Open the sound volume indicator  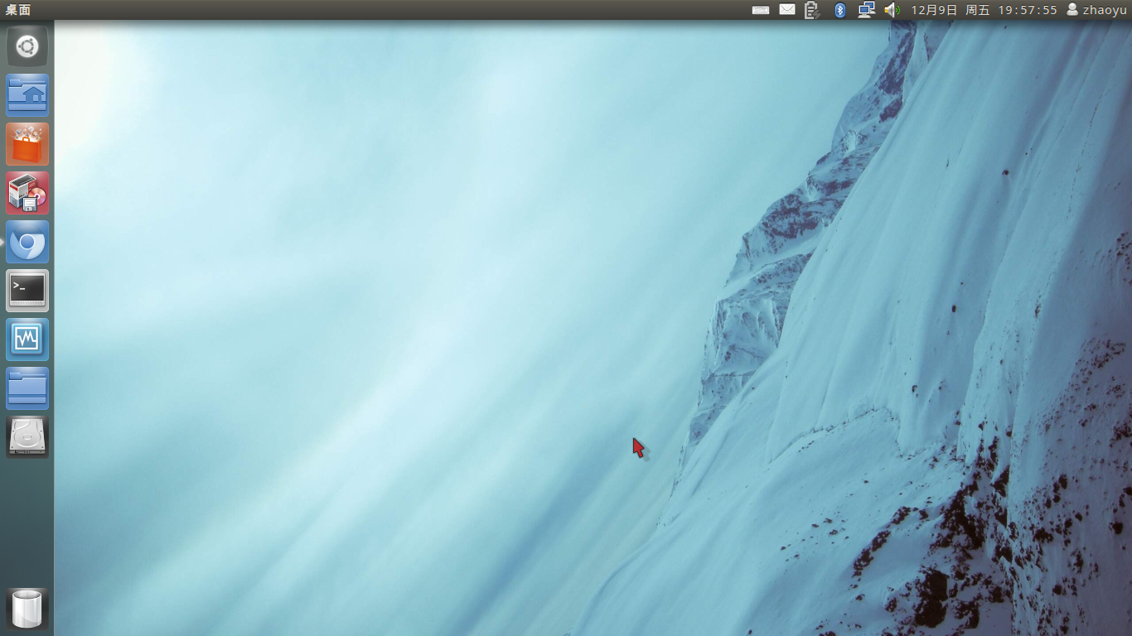point(892,10)
